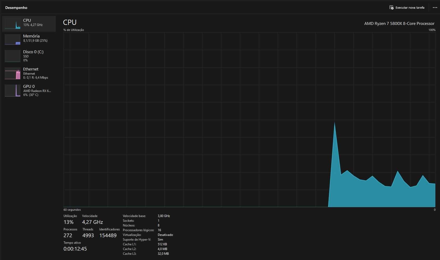Click the AMD Radeon RX 6... subtitle

point(37,91)
